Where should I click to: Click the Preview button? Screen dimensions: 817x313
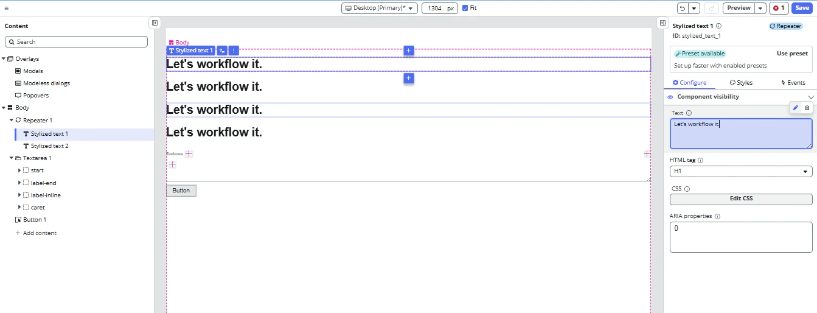coord(739,8)
